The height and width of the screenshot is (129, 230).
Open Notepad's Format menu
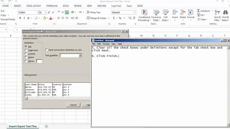tap(106, 44)
